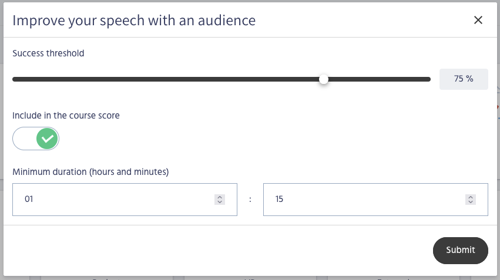This screenshot has height=280, width=500.
Task: Click the Success threshold slider handle
Action: (x=324, y=79)
